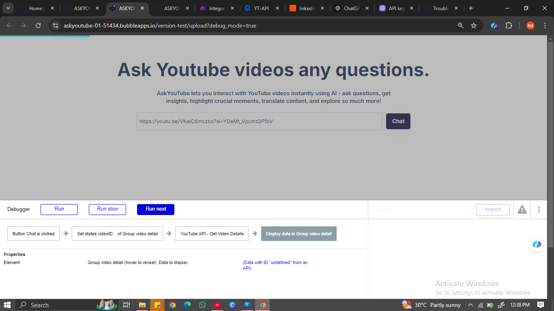Click the Chat button
This screenshot has height=311, width=554.
(398, 121)
